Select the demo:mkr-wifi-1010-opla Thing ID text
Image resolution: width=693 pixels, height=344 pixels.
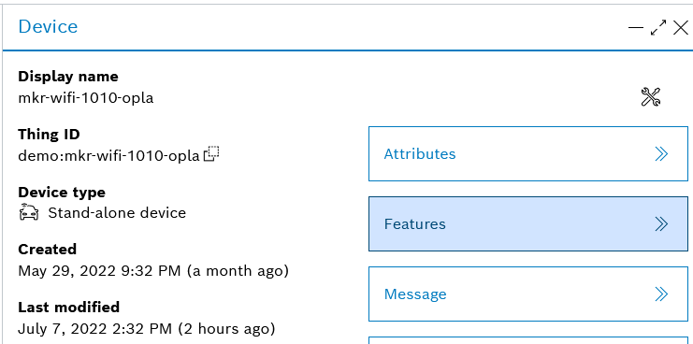(x=109, y=156)
